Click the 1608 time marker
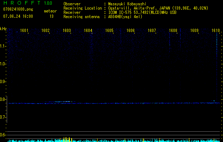 click(173, 31)
